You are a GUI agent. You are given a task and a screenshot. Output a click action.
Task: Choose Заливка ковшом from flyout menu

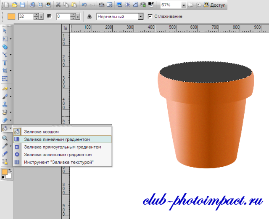(x=63, y=132)
